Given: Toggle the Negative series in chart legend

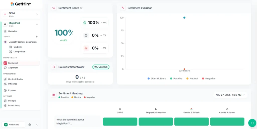Looking at the screenshot, I should pyautogui.click(x=209, y=78).
